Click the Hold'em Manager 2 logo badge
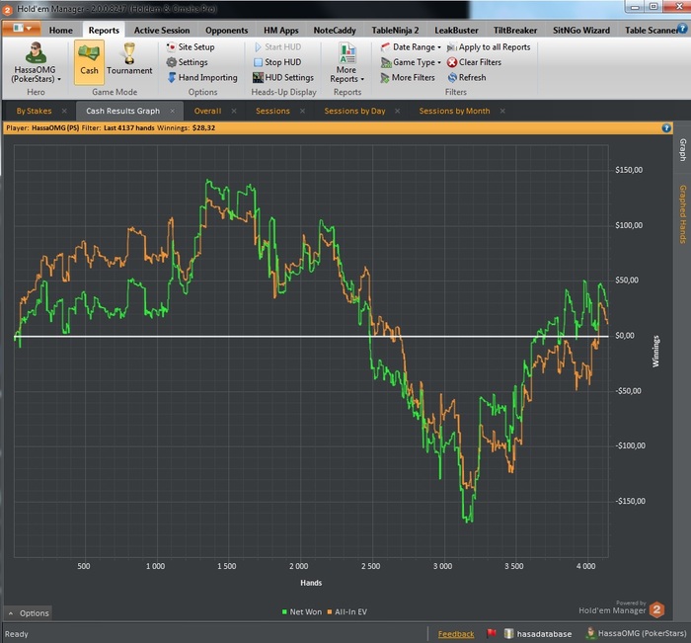691x643 pixels. (657, 609)
